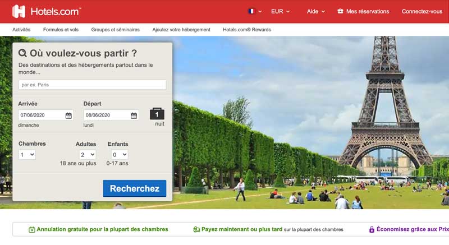Click the 'dimanche' day label
Image resolution: width=449 pixels, height=245 pixels.
[29, 125]
